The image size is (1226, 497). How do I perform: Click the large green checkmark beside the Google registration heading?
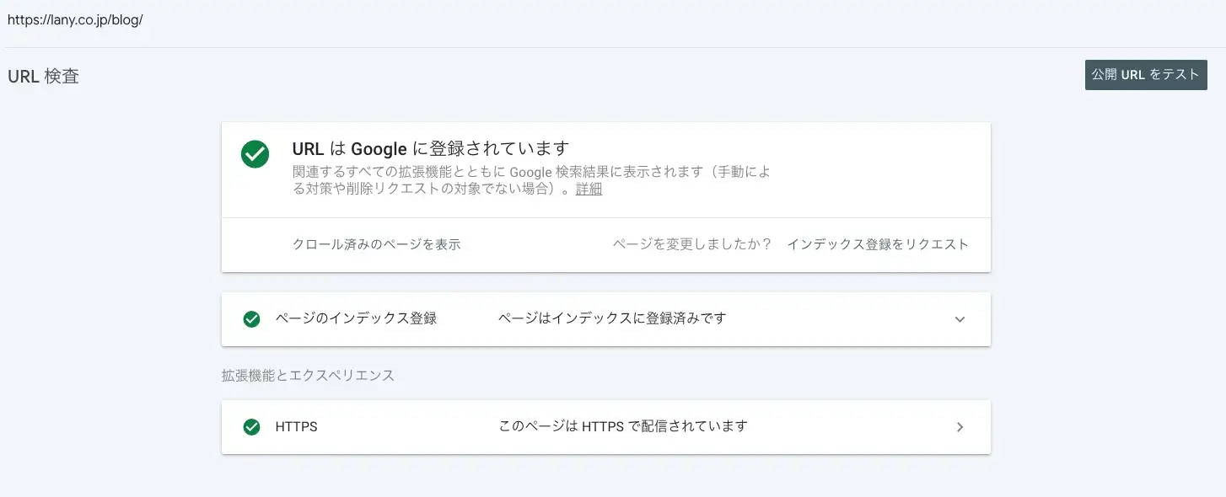[255, 154]
